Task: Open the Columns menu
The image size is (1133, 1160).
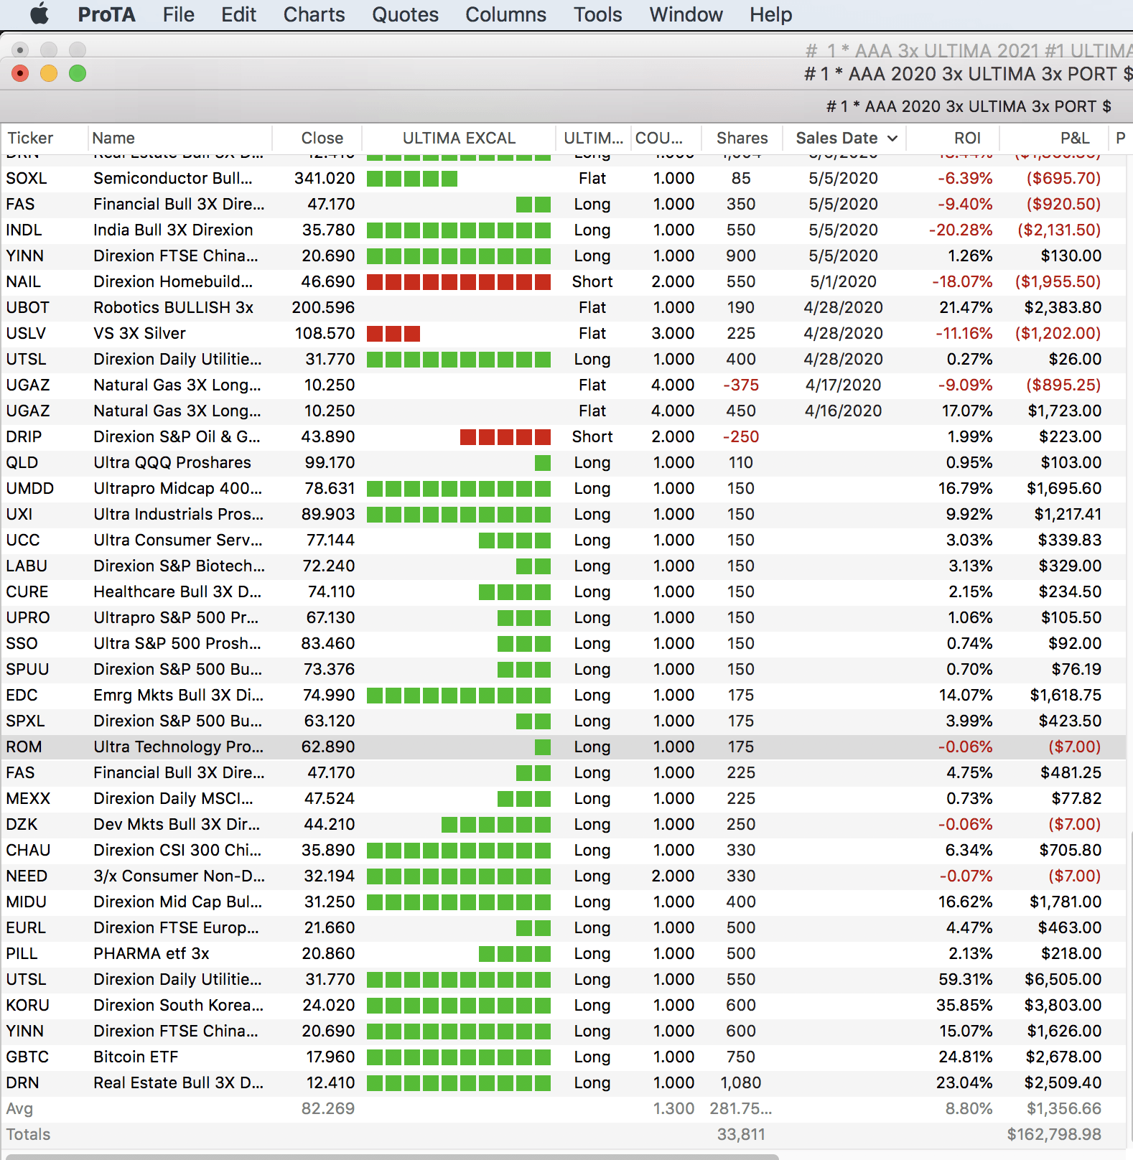Action: 505,14
